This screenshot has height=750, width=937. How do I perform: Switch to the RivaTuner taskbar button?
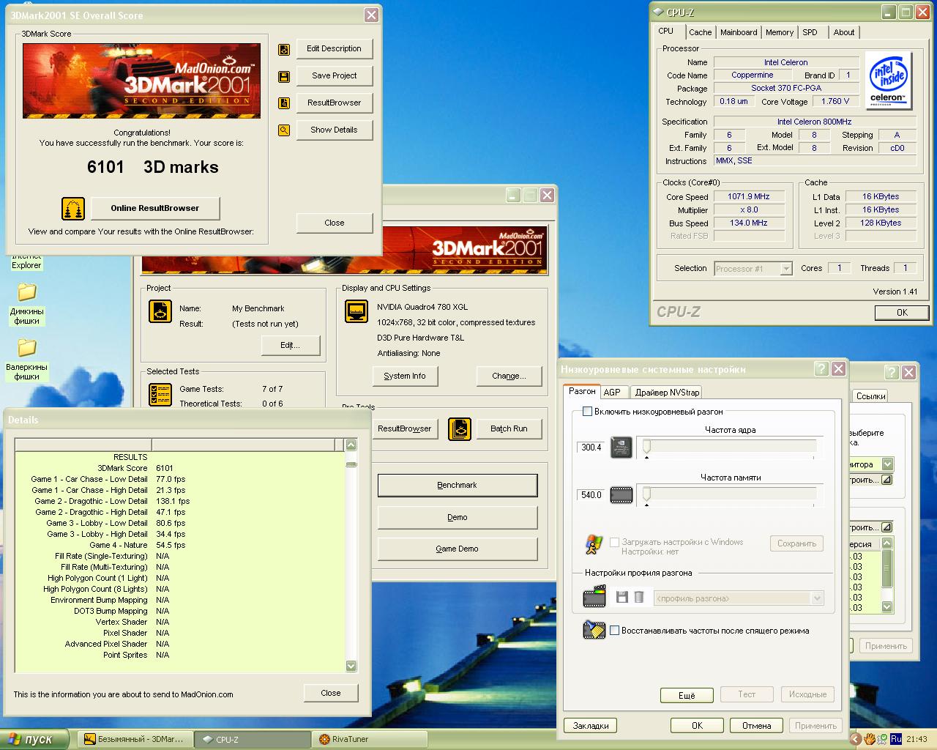tap(371, 740)
